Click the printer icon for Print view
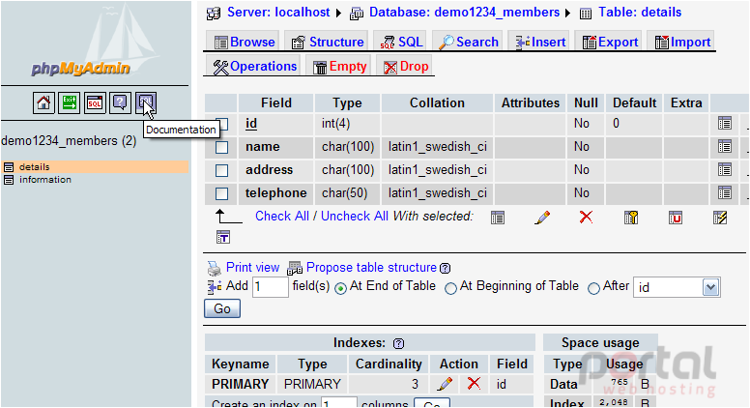The width and height of the screenshot is (750, 408). click(x=215, y=269)
